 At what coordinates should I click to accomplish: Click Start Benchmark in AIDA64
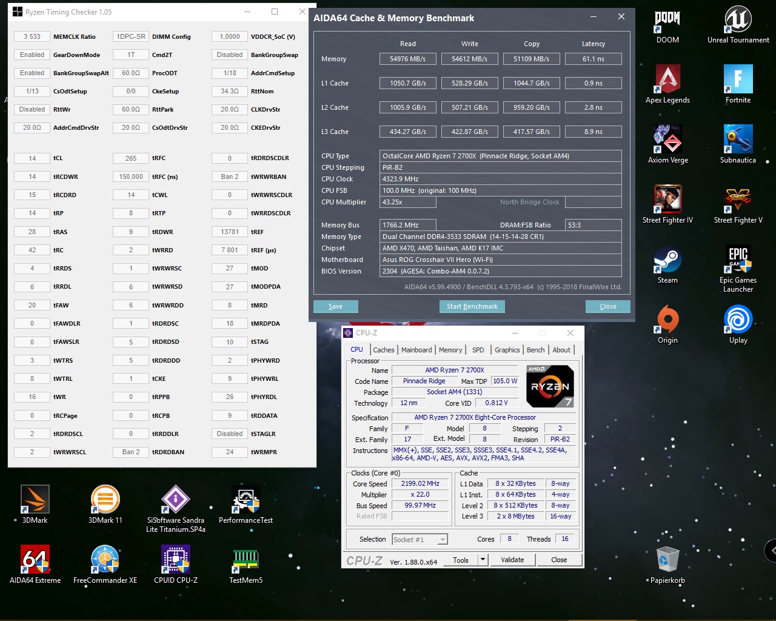(472, 306)
